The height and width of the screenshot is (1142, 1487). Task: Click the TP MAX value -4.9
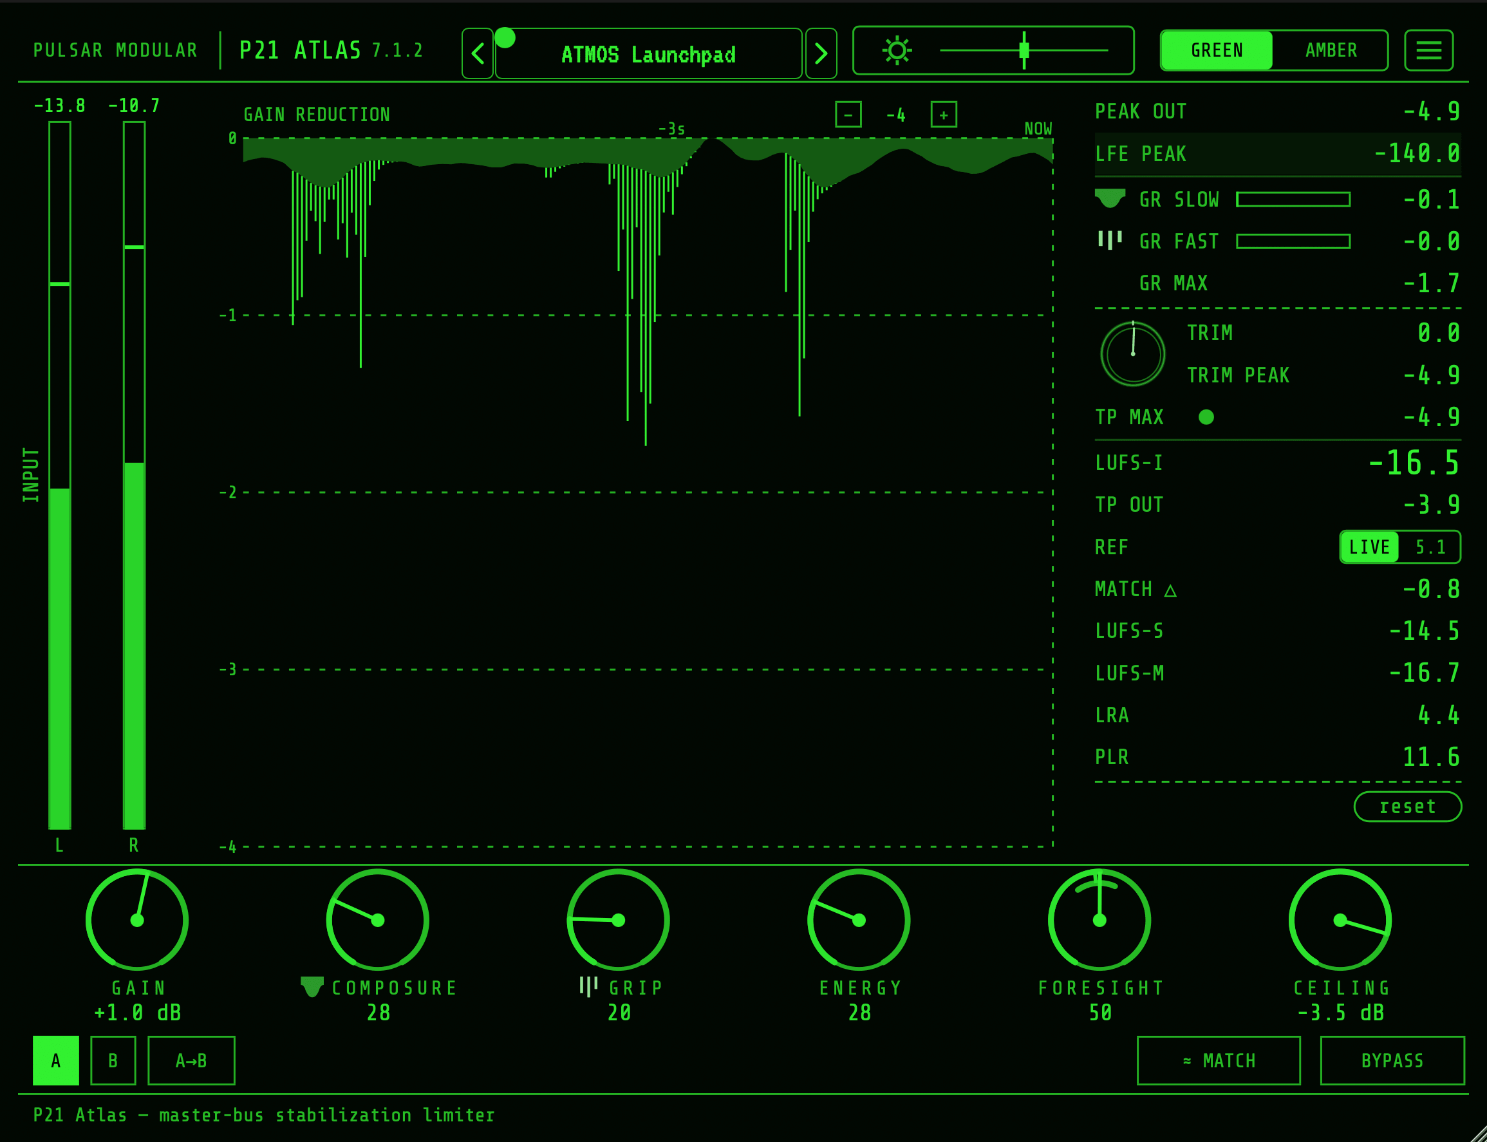point(1432,417)
